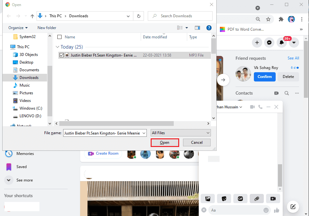Attach a file using the paperclip icon
Viewport: 309px width, 216px height.
point(257,198)
